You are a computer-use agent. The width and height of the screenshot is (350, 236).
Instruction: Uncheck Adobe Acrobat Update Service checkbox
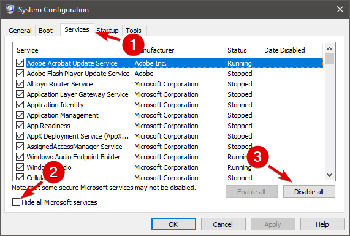pyautogui.click(x=20, y=63)
